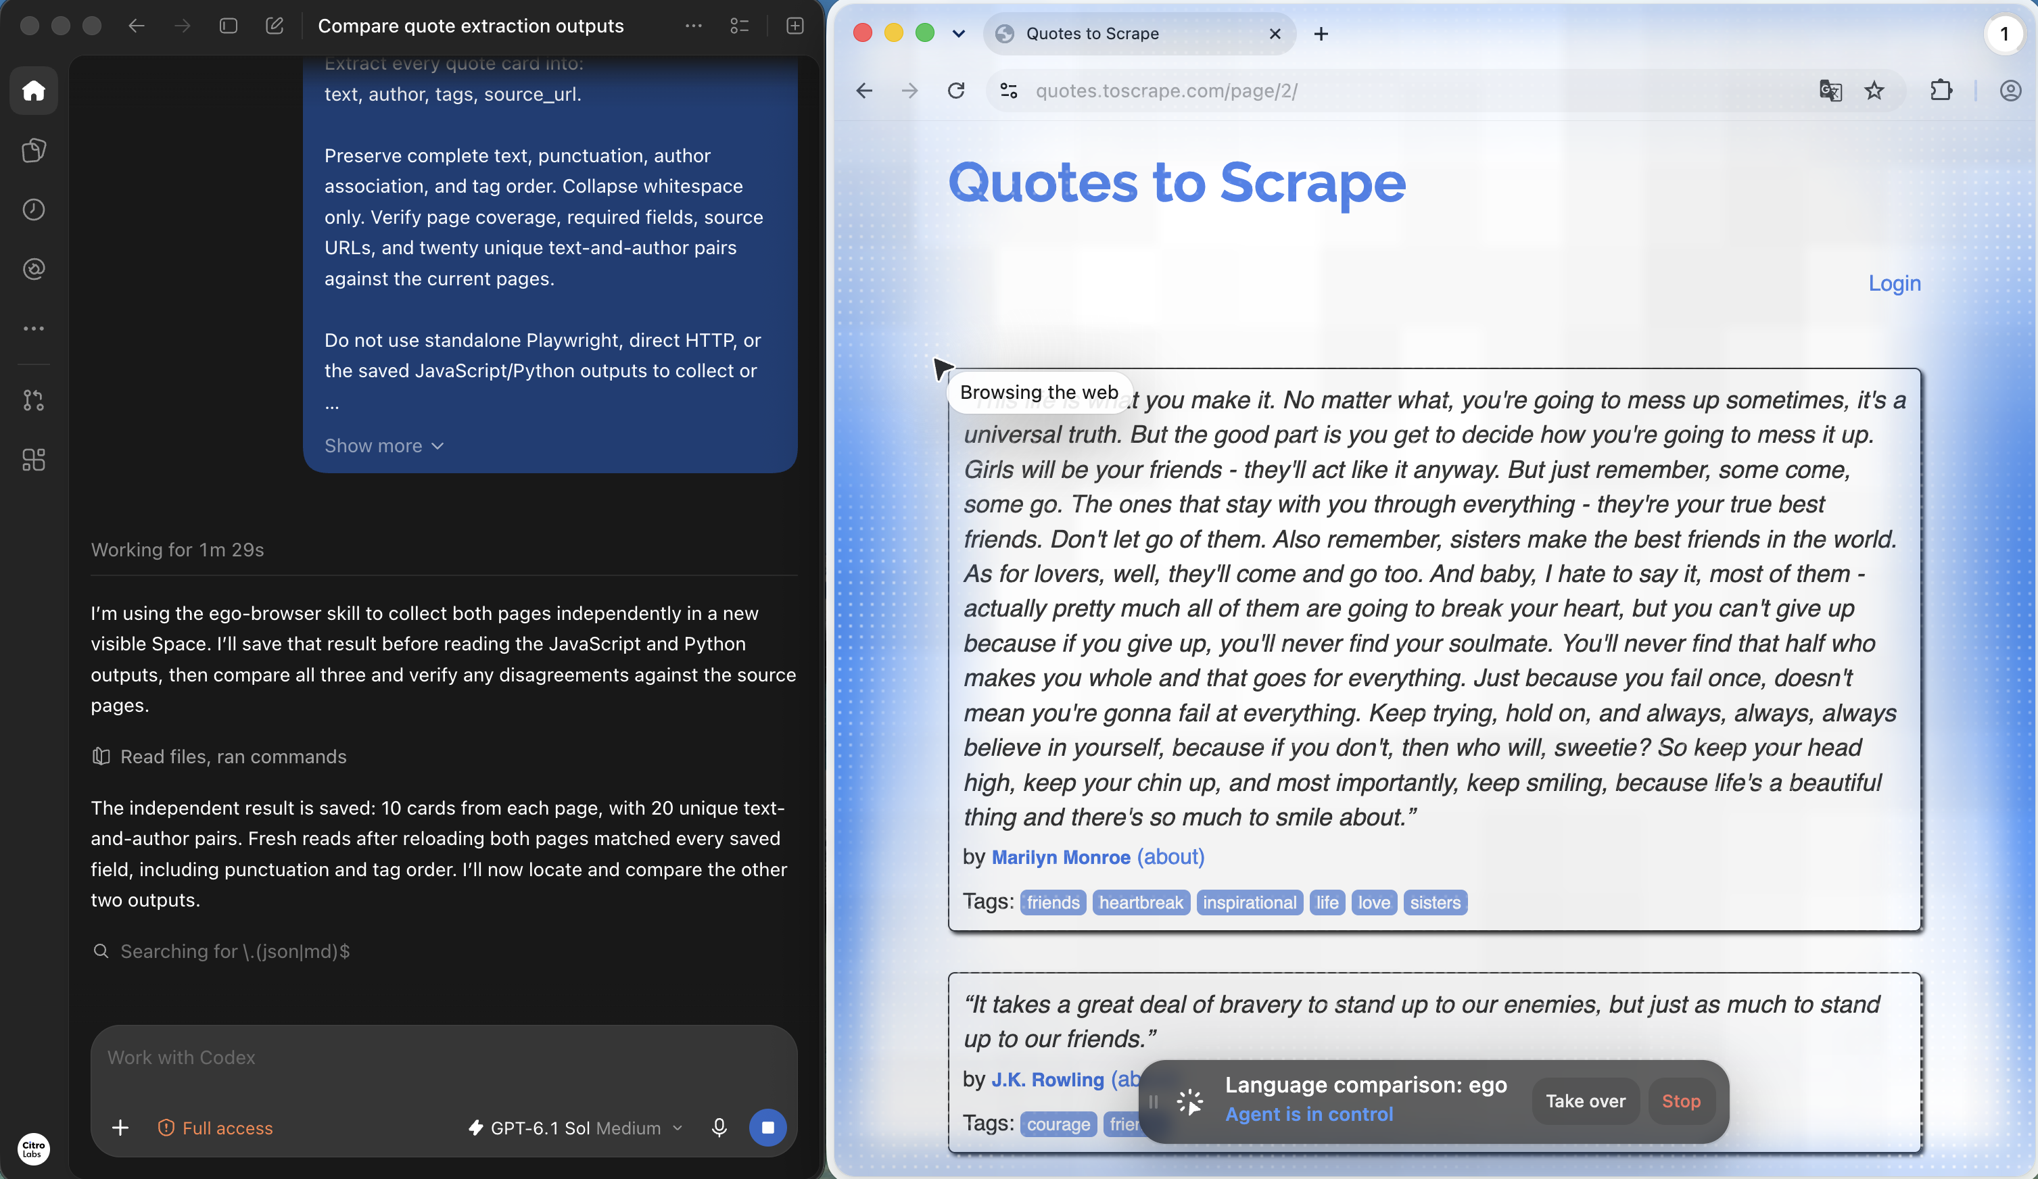Open the browser tab search chevron

click(958, 33)
